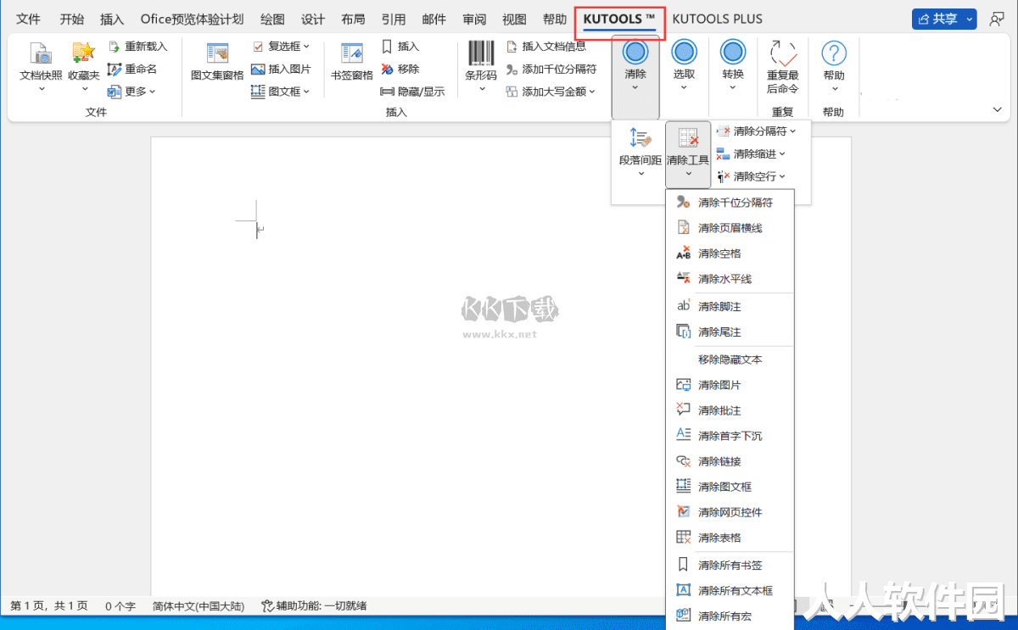The width and height of the screenshot is (1018, 630).
Task: Expand the 清除工具 dropdown button
Action: 688,154
